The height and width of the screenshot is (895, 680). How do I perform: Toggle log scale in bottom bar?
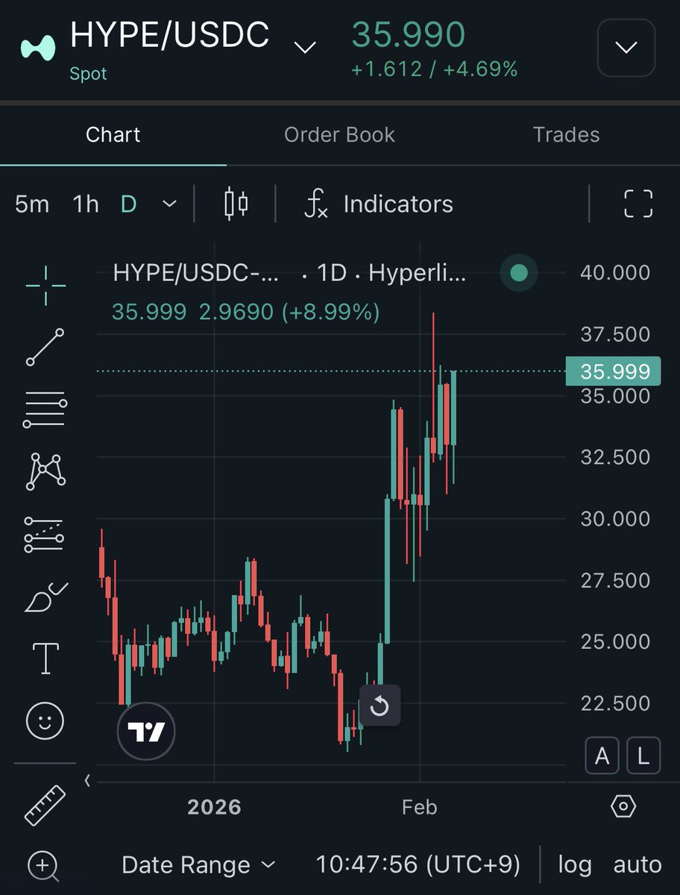point(575,865)
